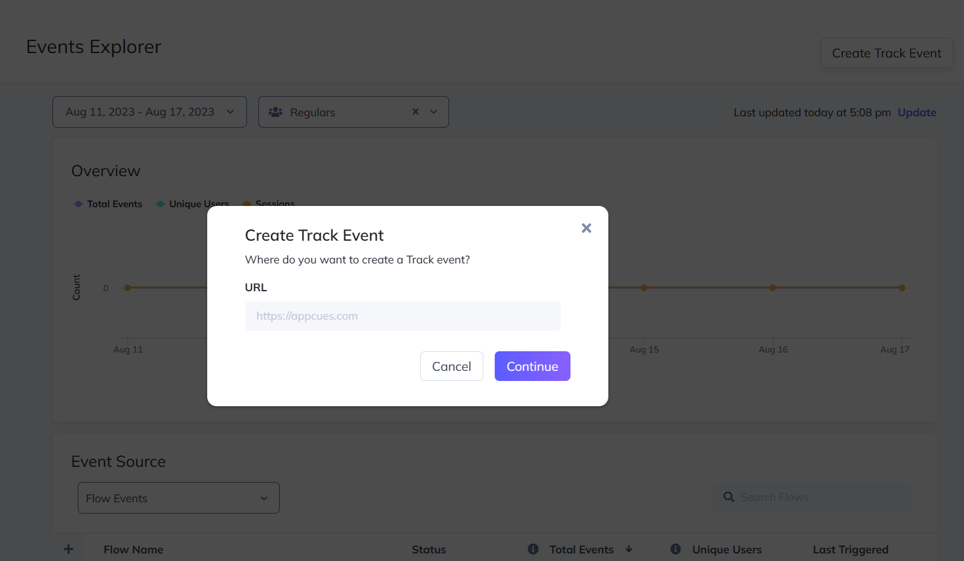Click the audience icon in the Regulars filter

tap(275, 111)
